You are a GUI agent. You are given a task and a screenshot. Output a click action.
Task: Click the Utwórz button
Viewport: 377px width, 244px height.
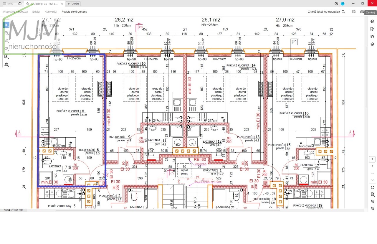(x=73, y=4)
